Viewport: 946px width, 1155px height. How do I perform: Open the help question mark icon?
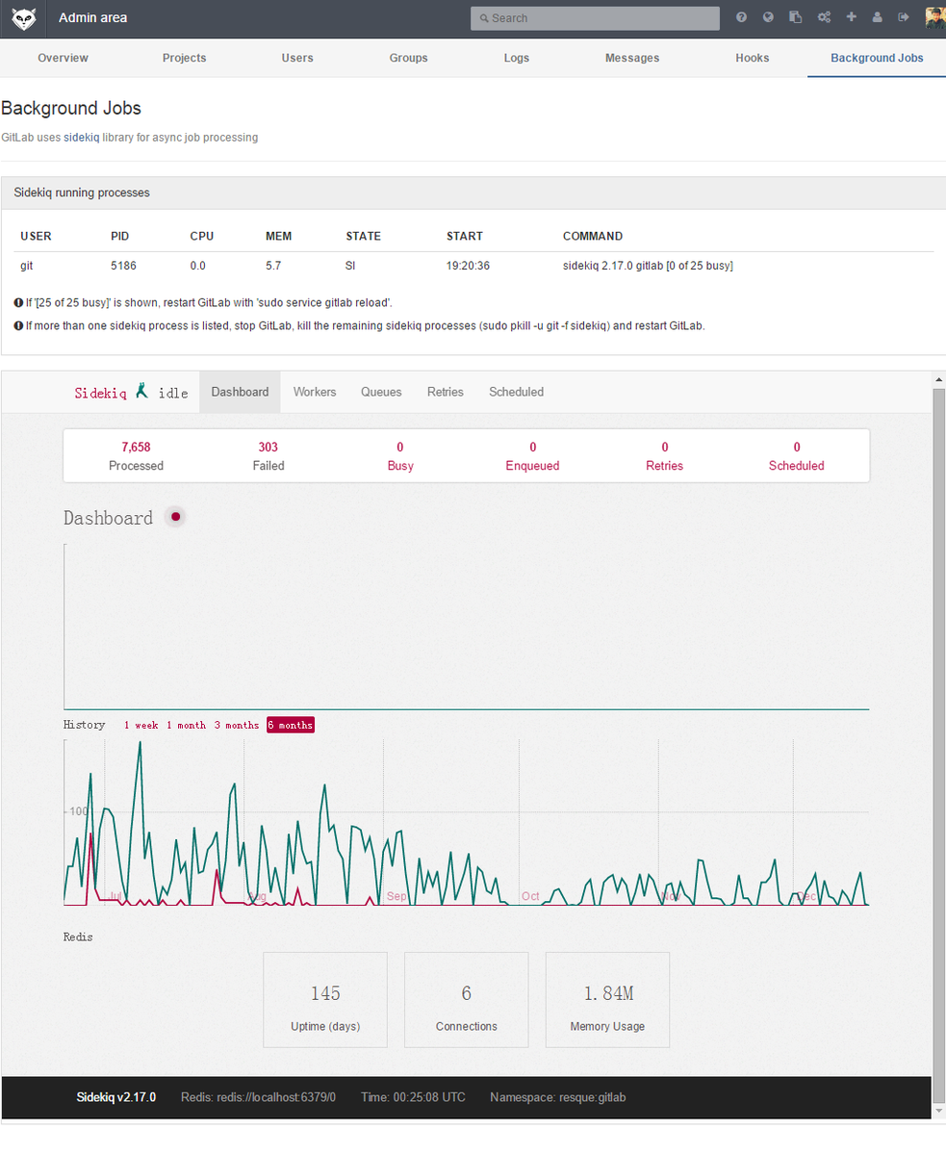click(x=741, y=17)
